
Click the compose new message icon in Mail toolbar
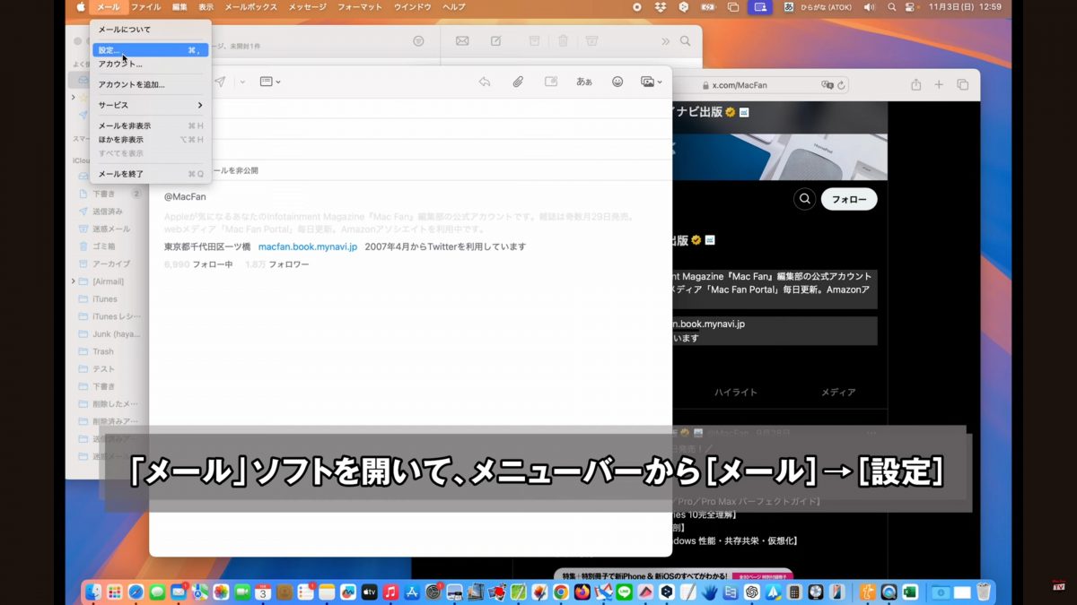[x=495, y=41]
